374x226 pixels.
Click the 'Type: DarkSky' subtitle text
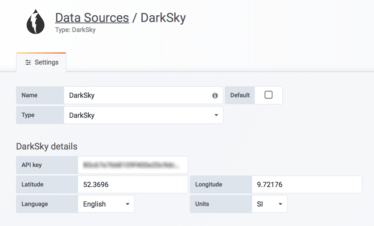click(76, 30)
